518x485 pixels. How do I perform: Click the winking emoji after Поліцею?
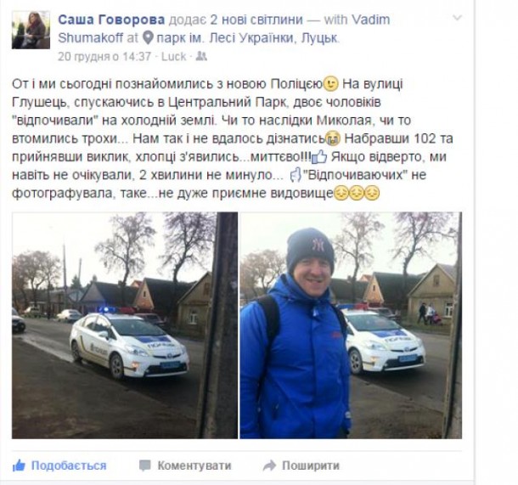click(x=330, y=84)
